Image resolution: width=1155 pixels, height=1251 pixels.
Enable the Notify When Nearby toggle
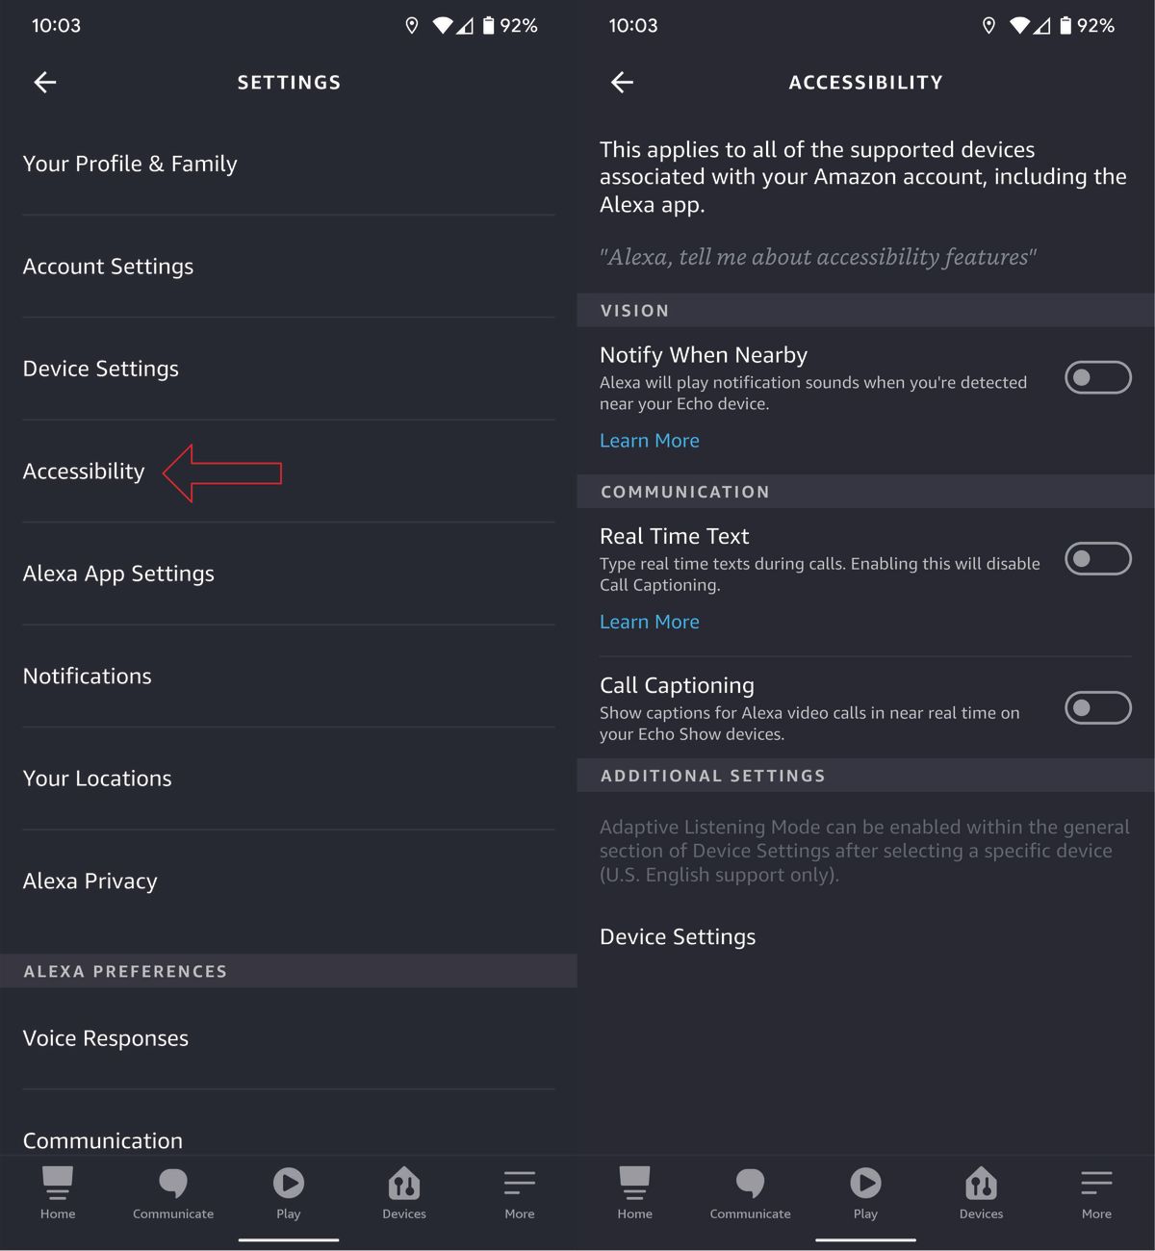coord(1097,377)
